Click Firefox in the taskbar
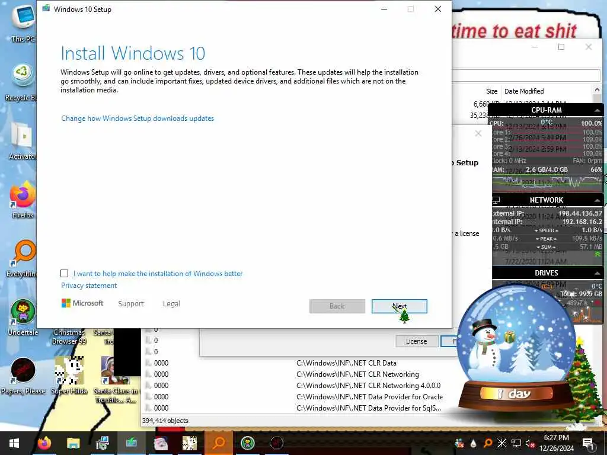This screenshot has width=607, height=455. pos(44,443)
